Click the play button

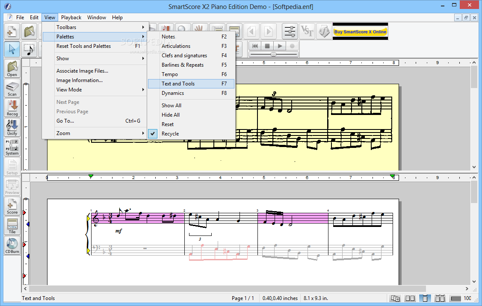(x=280, y=46)
